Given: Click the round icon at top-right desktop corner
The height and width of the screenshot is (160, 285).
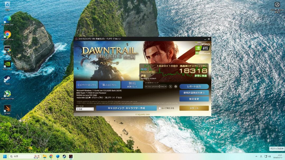Looking at the screenshot, I should [277, 4].
